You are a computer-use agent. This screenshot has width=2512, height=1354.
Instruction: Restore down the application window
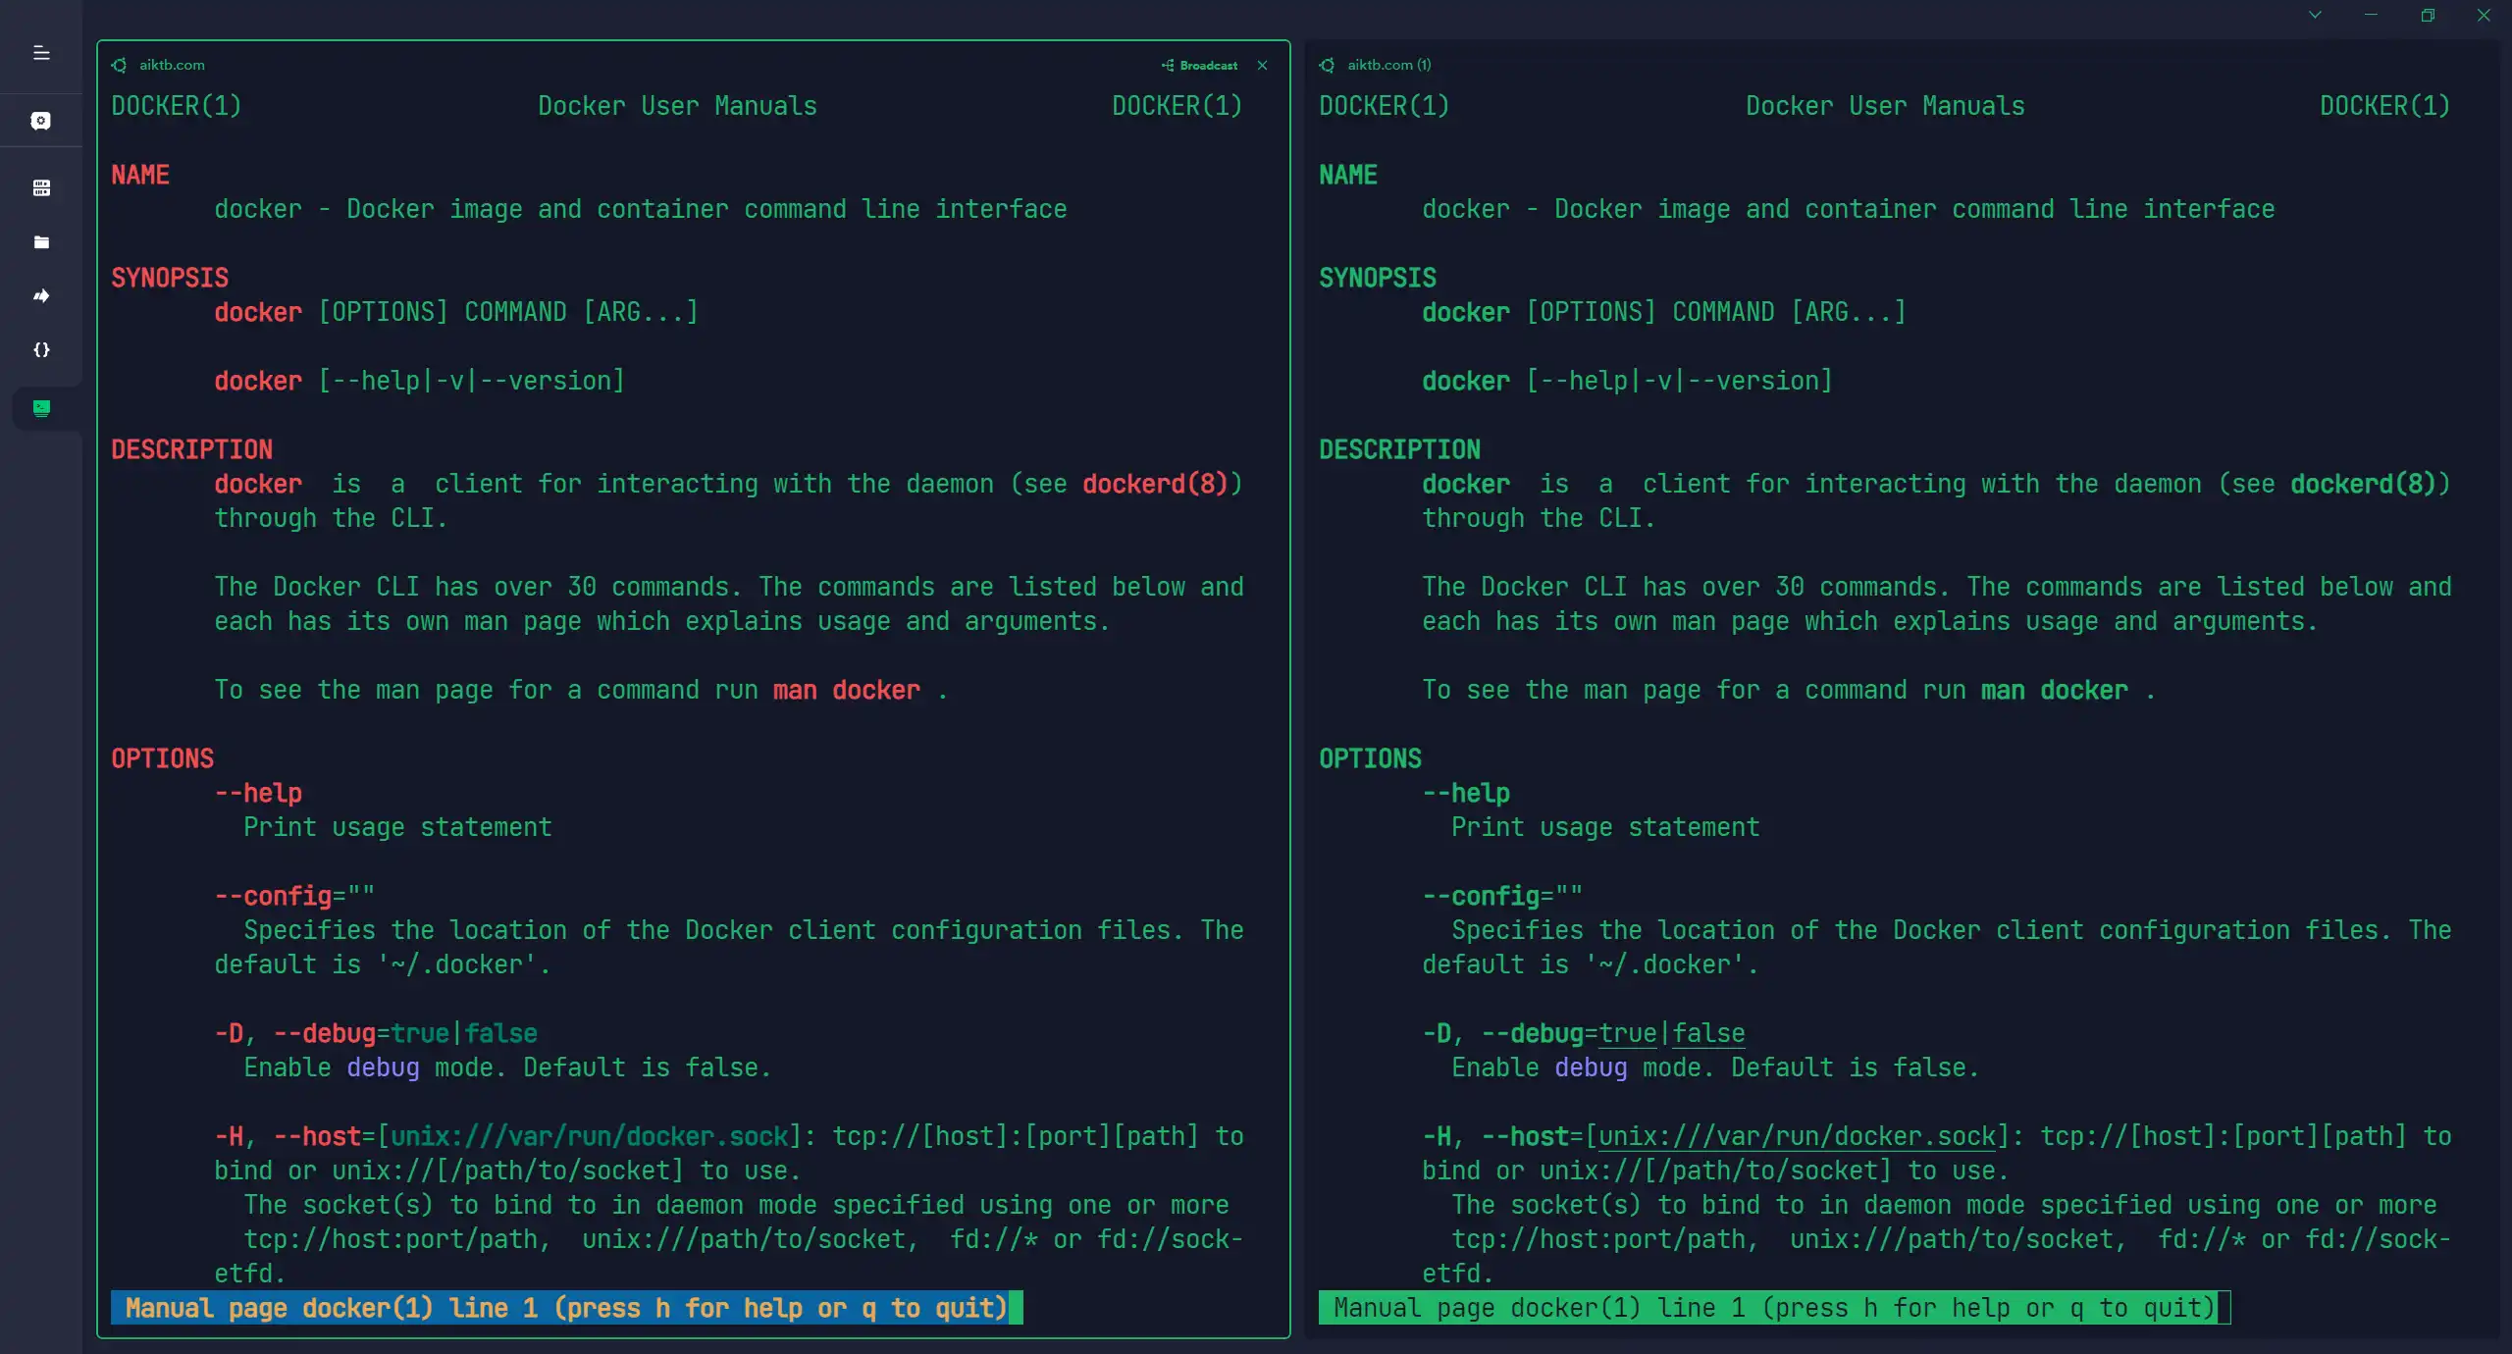click(2428, 15)
